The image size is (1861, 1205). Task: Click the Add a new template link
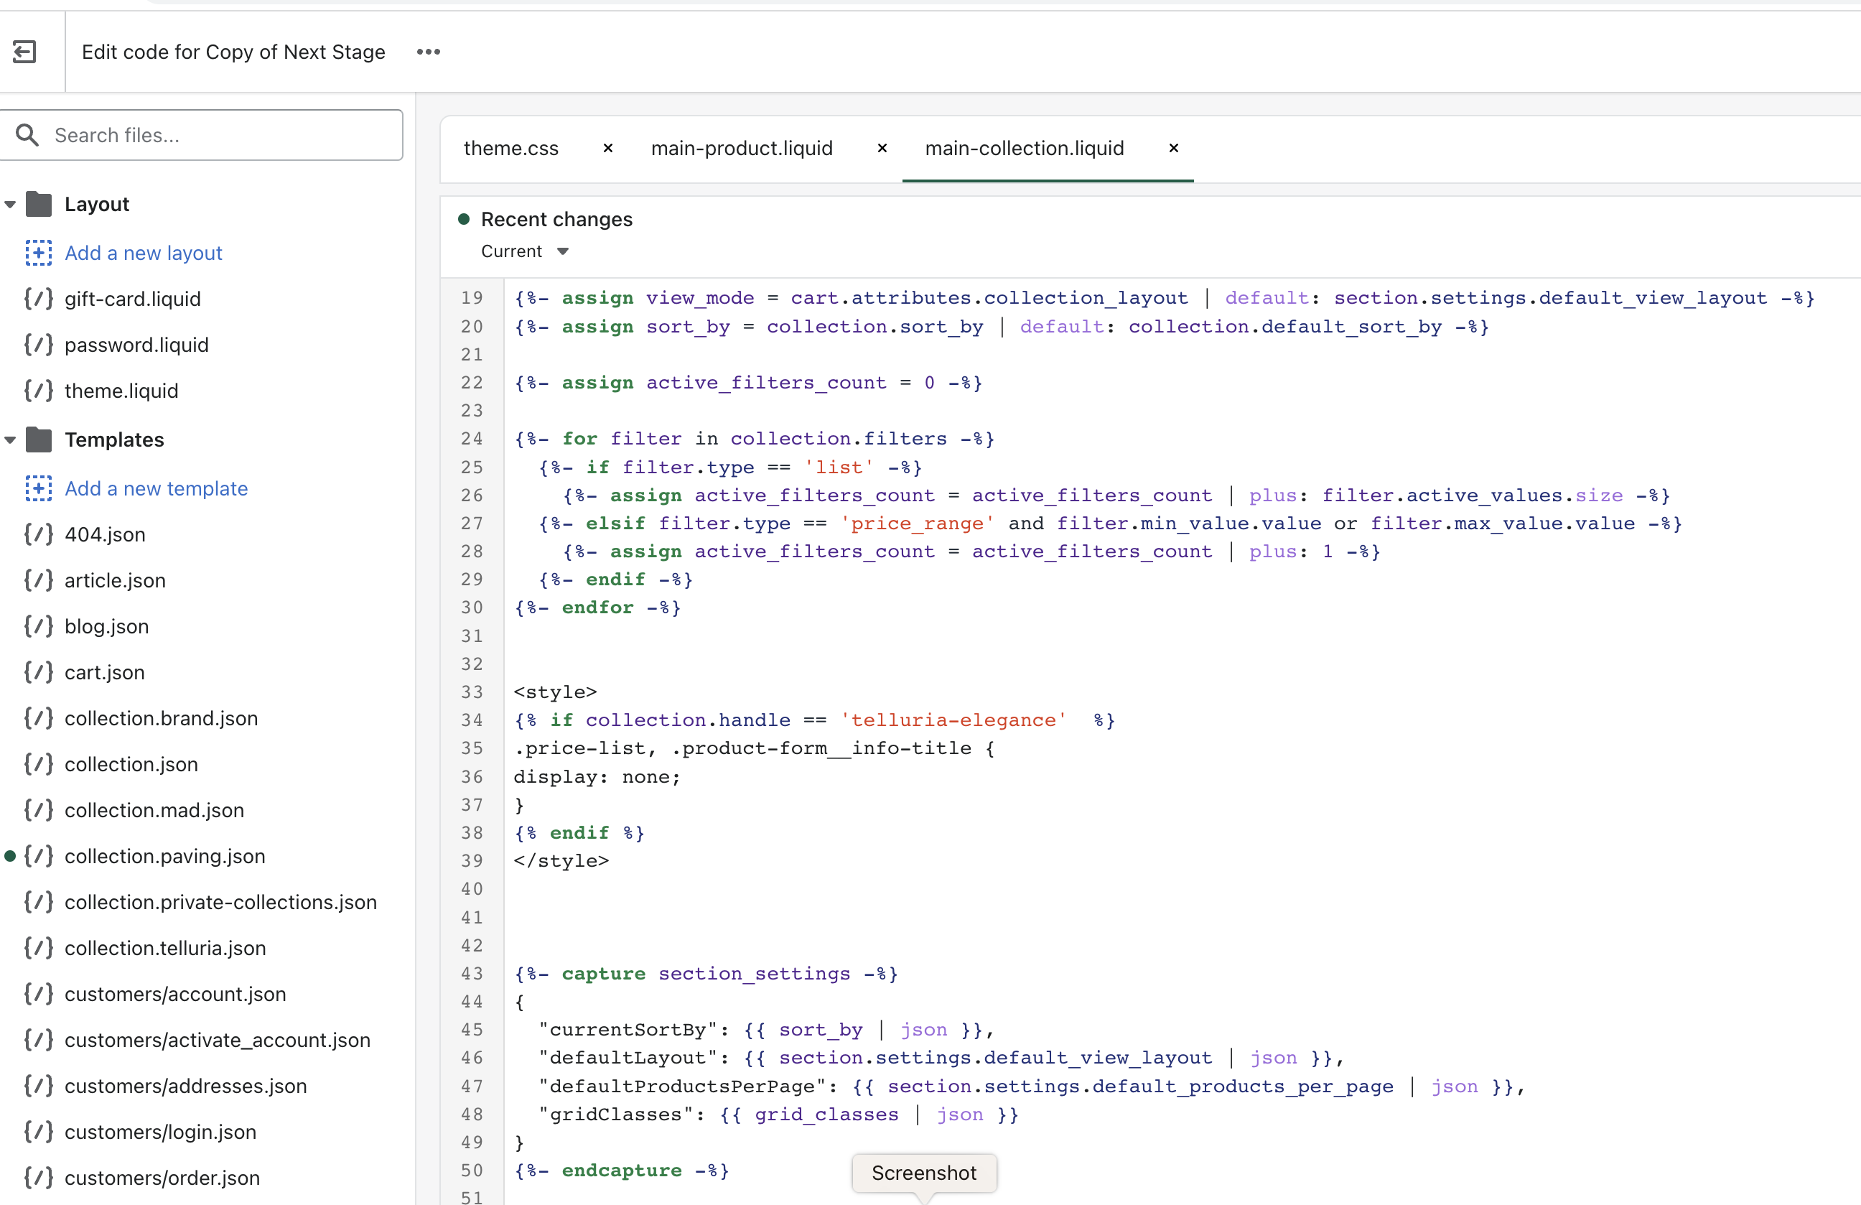[x=156, y=488]
